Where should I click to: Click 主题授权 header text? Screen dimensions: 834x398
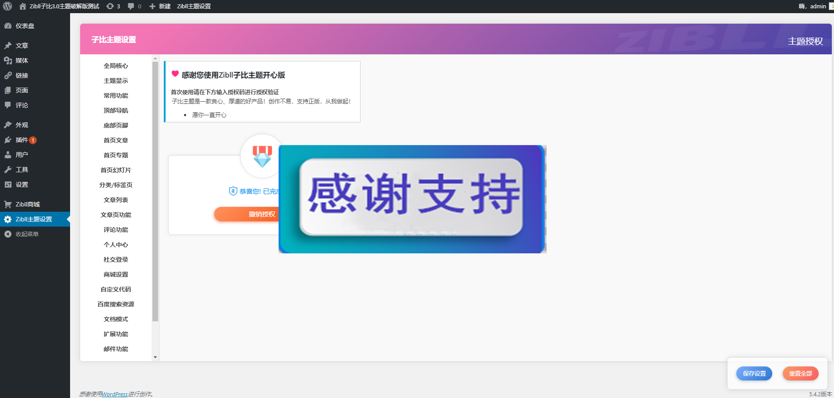coord(806,41)
